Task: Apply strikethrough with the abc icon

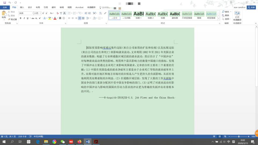Action: tap(33, 18)
